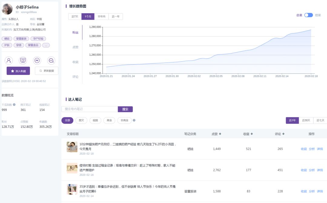Click the chat bubble comment icon
Image resolution: width=327 pixels, height=203 pixels.
coord(51,60)
